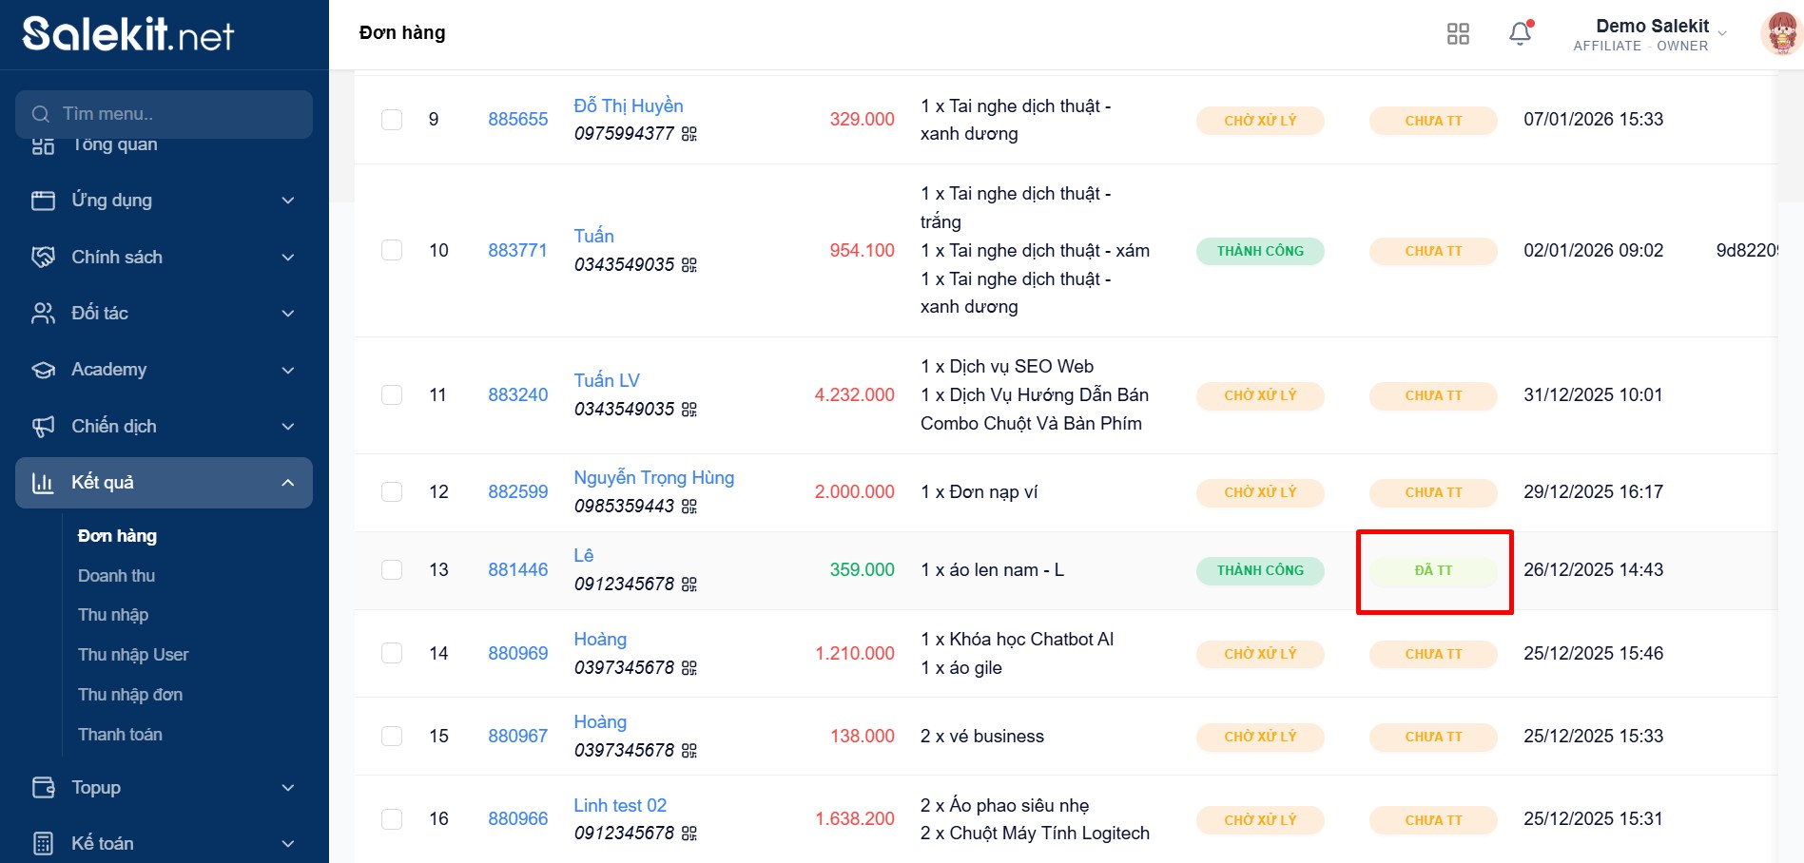The image size is (1804, 863).
Task: Go to the Doanh thu submenu
Action: pos(116,576)
